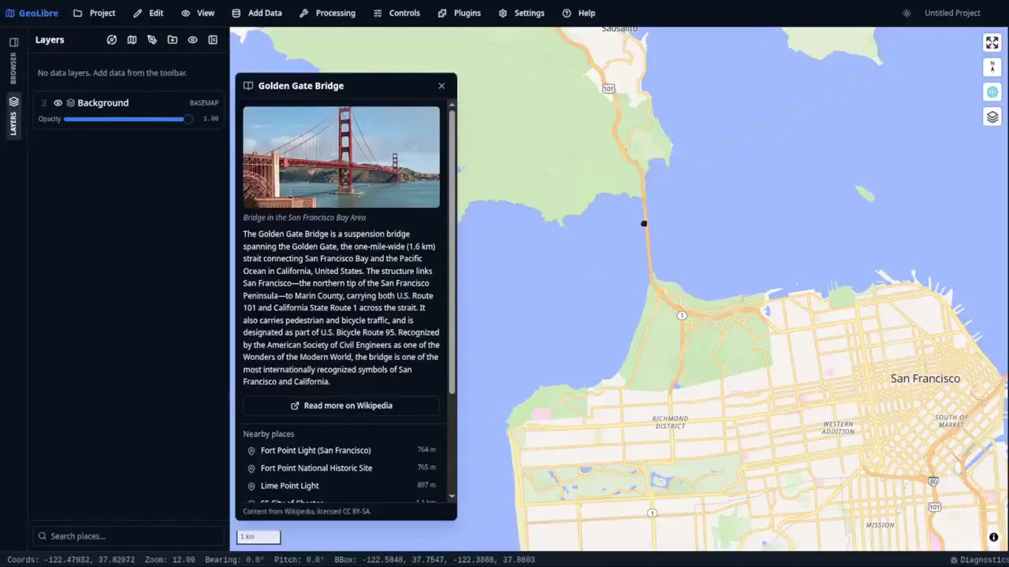Image resolution: width=1009 pixels, height=567 pixels.
Task: Click the Wikipedia CC BY-SA license footer text
Action: (x=307, y=511)
